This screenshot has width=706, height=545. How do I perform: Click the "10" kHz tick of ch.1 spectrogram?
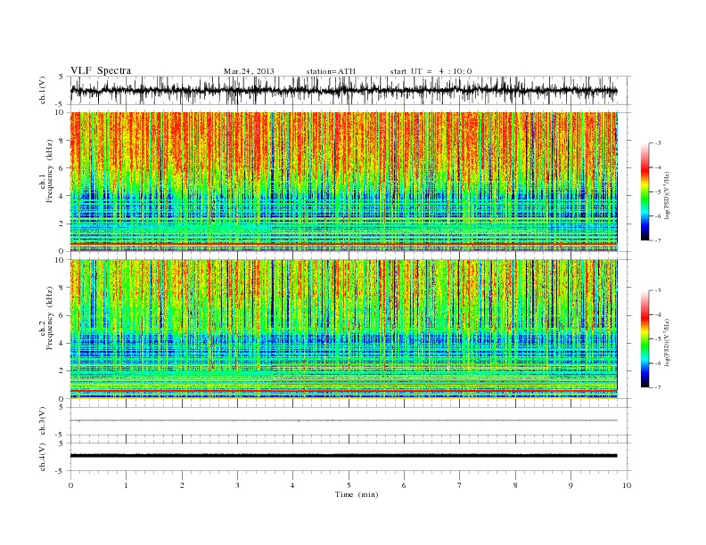tap(62, 112)
